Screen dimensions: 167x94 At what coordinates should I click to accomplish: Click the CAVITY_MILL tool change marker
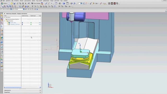tap(22, 23)
